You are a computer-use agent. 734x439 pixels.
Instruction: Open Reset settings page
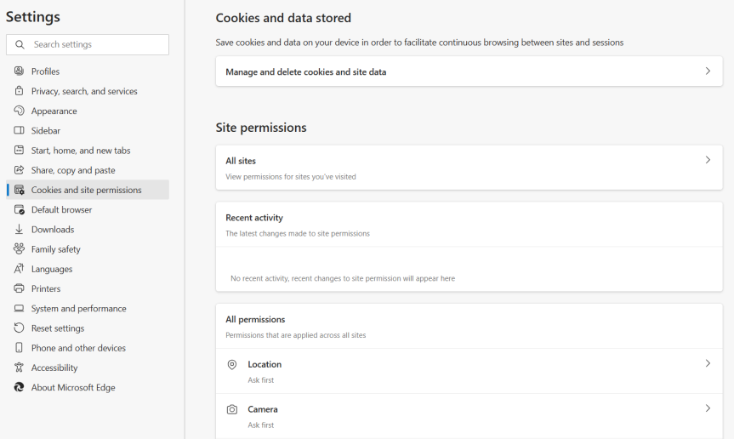58,328
